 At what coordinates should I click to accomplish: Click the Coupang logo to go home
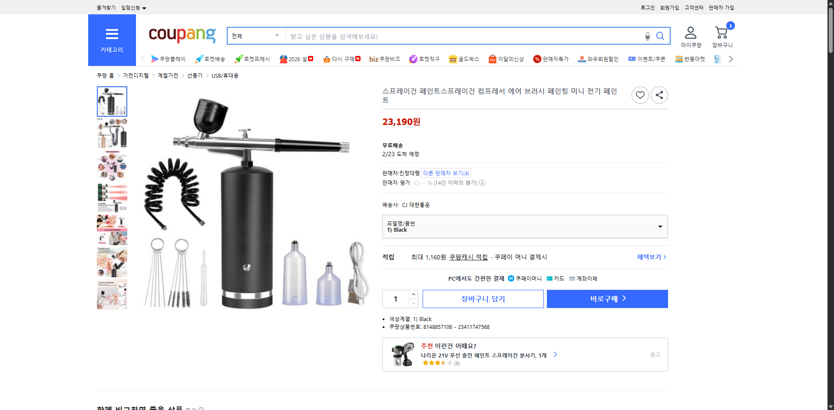coord(182,36)
